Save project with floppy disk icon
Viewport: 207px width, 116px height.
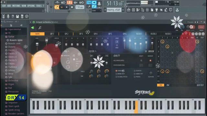(x=17, y=16)
